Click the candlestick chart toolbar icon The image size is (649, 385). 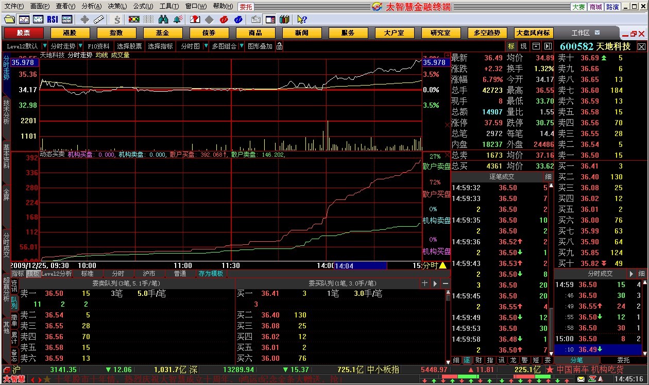tap(38, 20)
